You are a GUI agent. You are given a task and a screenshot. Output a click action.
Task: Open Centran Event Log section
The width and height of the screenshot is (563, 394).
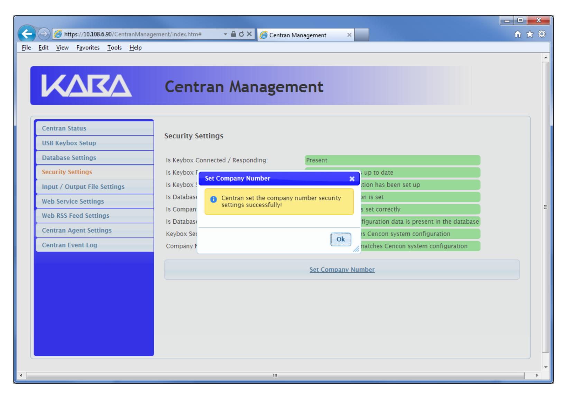94,245
